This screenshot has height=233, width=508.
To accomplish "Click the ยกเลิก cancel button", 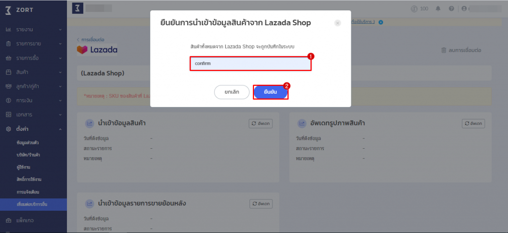I will point(232,92).
